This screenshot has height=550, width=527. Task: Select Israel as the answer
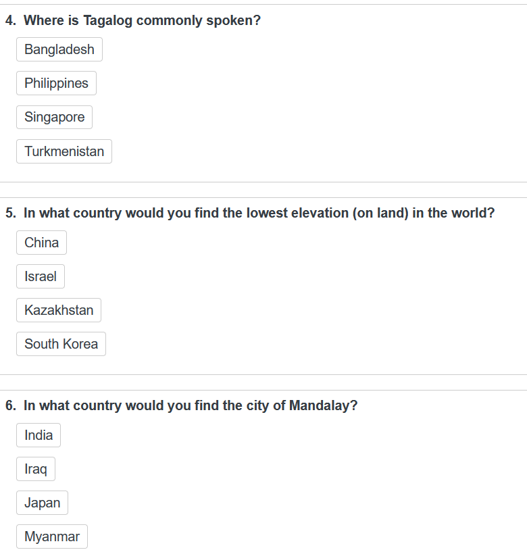click(41, 276)
